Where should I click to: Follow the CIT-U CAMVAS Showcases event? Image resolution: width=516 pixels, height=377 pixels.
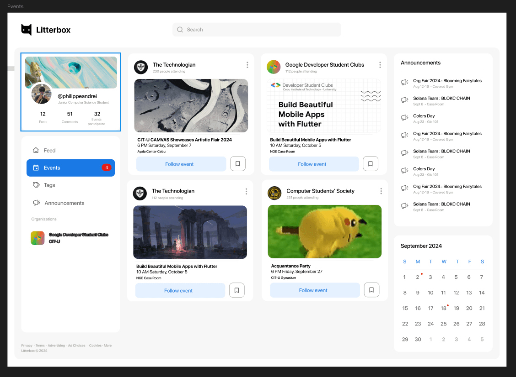click(181, 164)
